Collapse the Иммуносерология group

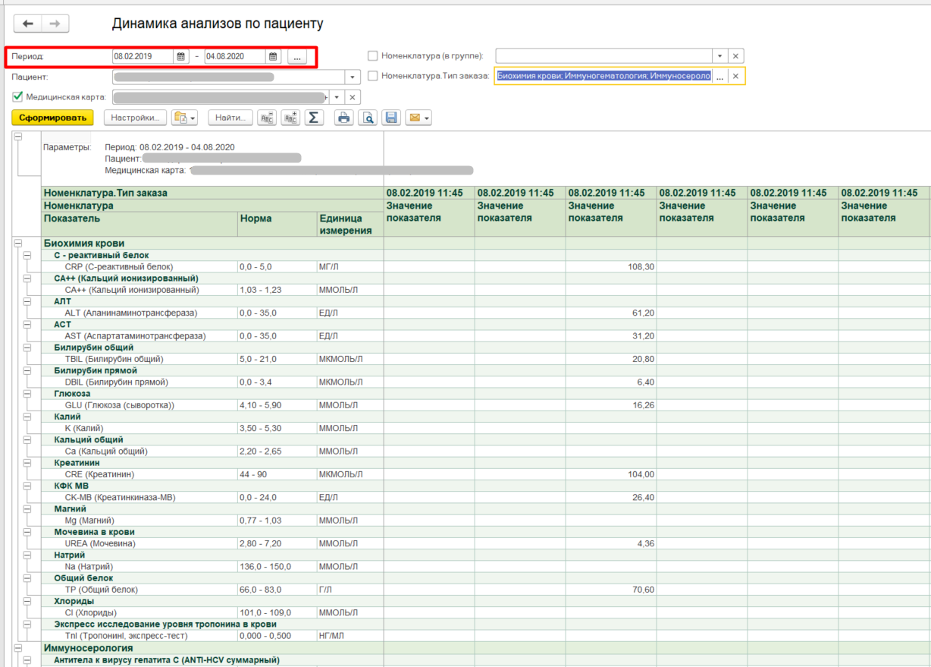pos(17,648)
